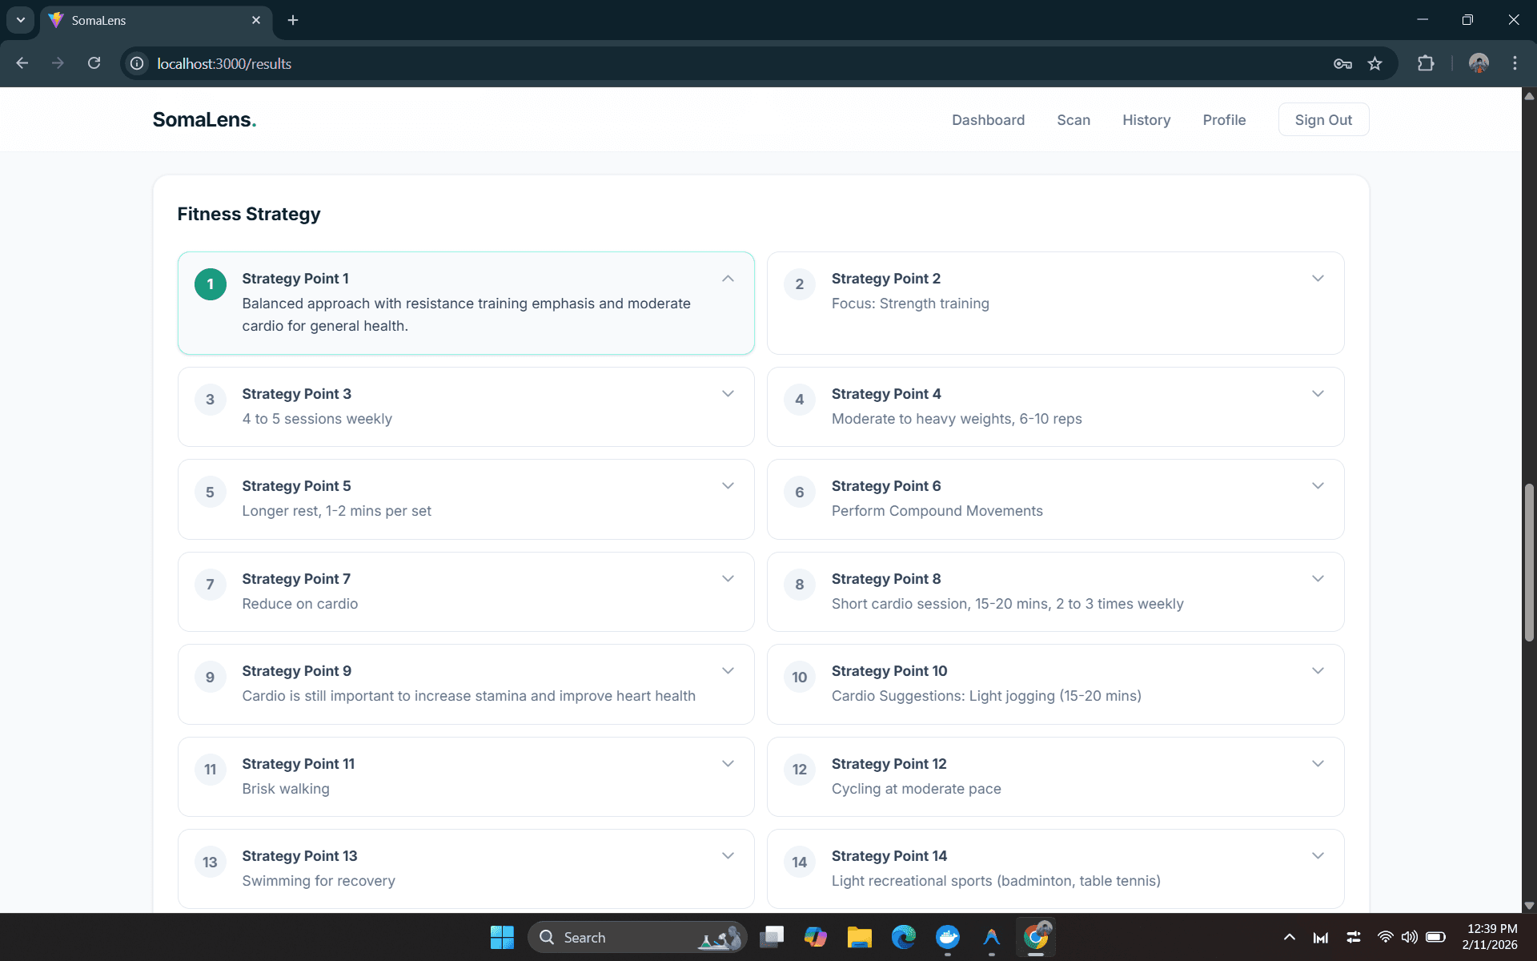Screen dimensions: 1537x961
Task: Expand Strategy Point 2 chevron
Action: pos(1318,279)
